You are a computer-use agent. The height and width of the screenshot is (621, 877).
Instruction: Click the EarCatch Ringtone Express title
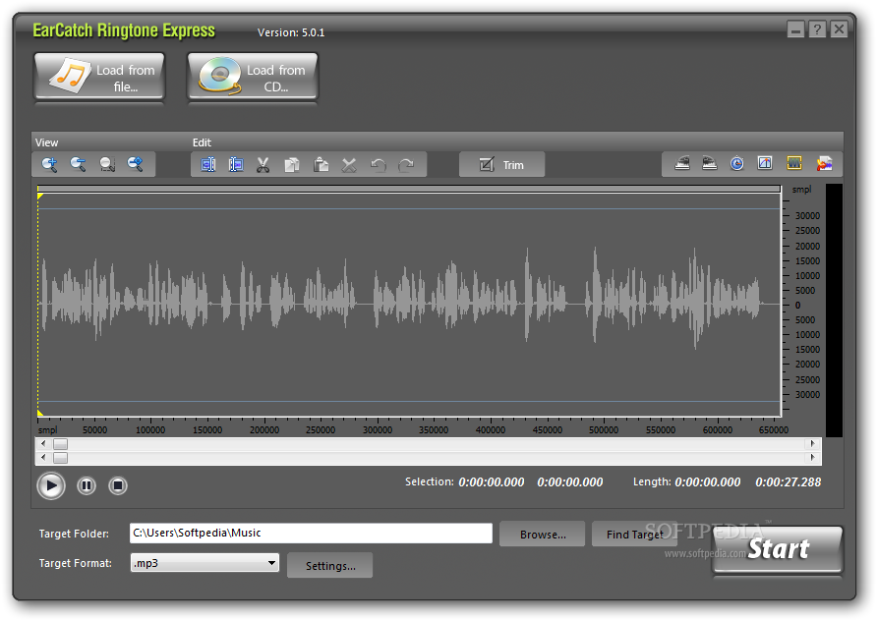click(124, 30)
